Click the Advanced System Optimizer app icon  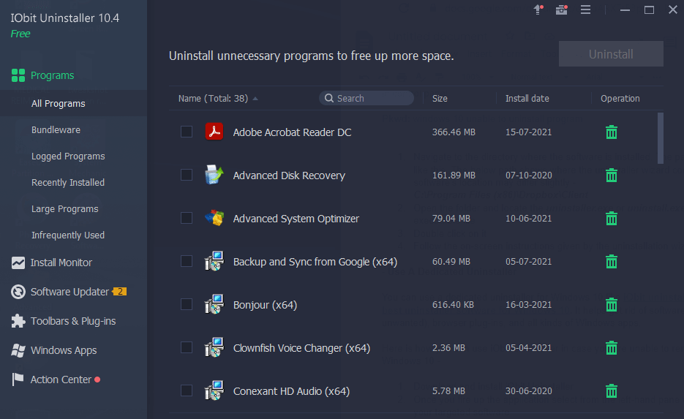pos(214,218)
